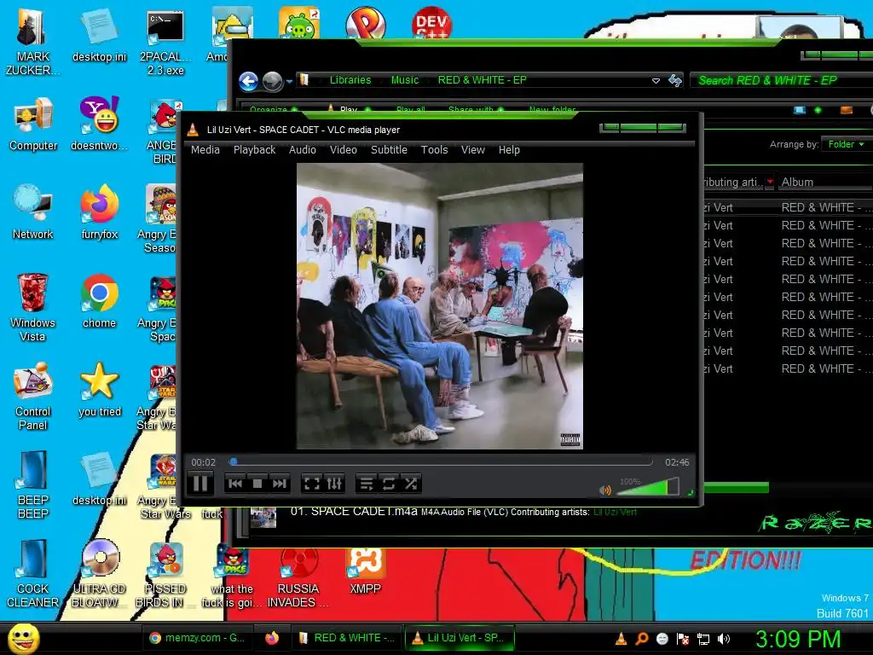The height and width of the screenshot is (655, 873).
Task: Mute audio with VLC speaker icon
Action: click(605, 490)
